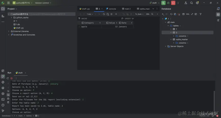Open the Version control dropdown
This screenshot has width=221, height=118.
[x=43, y=3]
